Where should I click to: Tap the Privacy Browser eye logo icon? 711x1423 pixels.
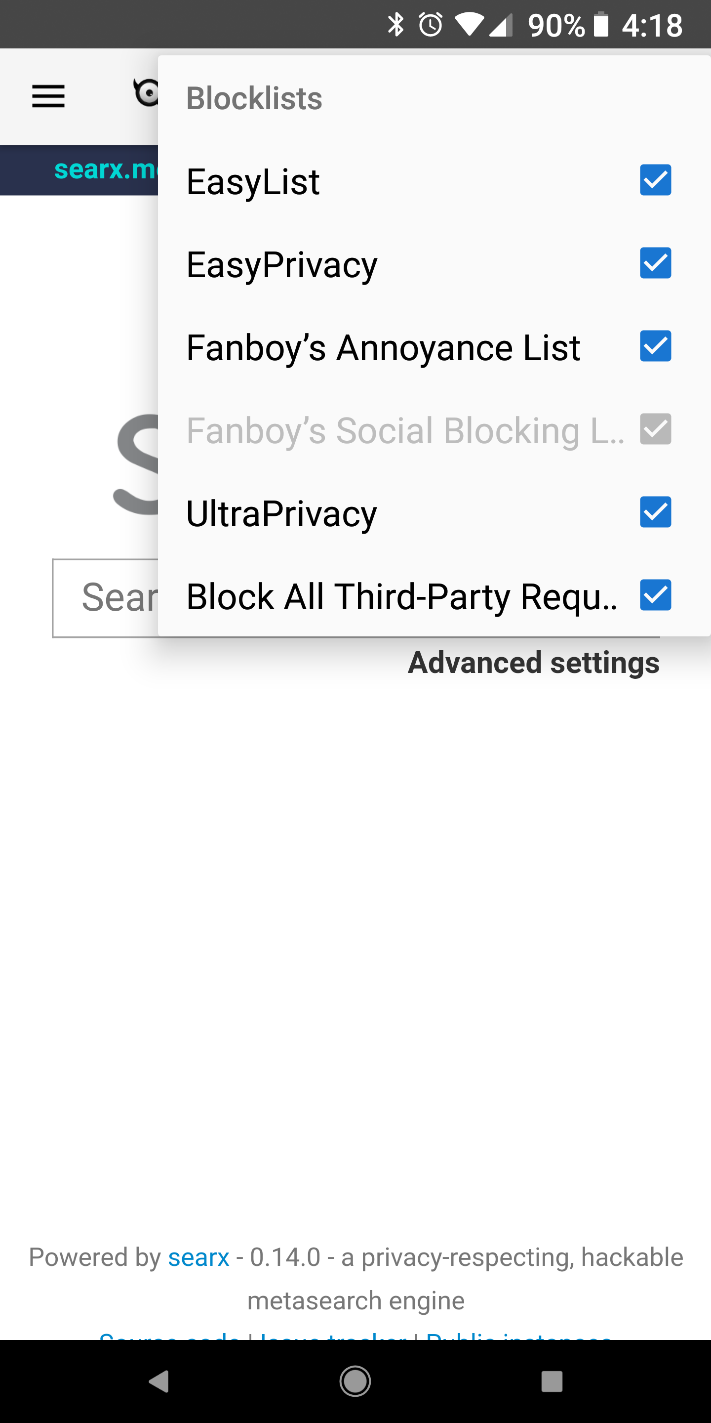pos(145,93)
